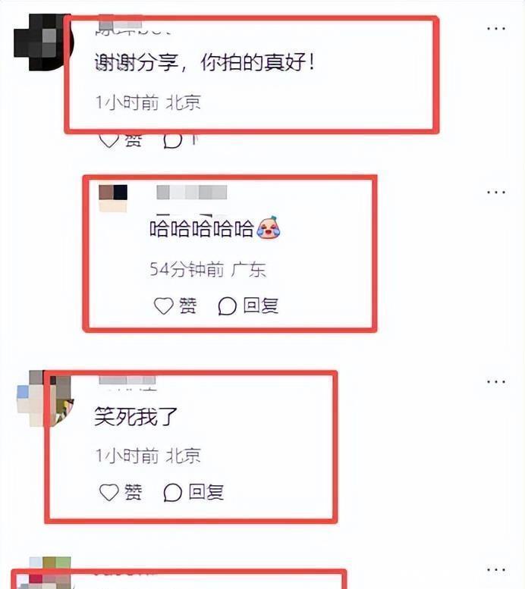Viewport: 525px width, 589px height.
Task: Select the comment text '谢谢分享，你拍的真好！'
Action: click(205, 62)
